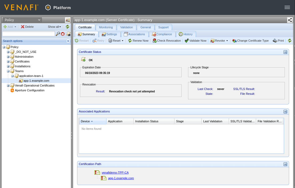
Task: Click the tree search input field
Action: [28, 34]
